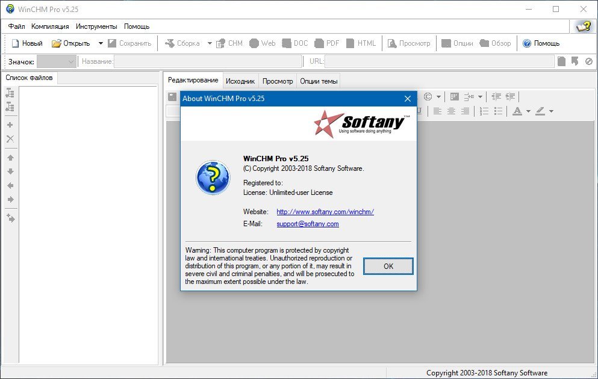Click the insert table icon in the editor toolbar
The height and width of the screenshot is (379, 598).
pyautogui.click(x=454, y=97)
